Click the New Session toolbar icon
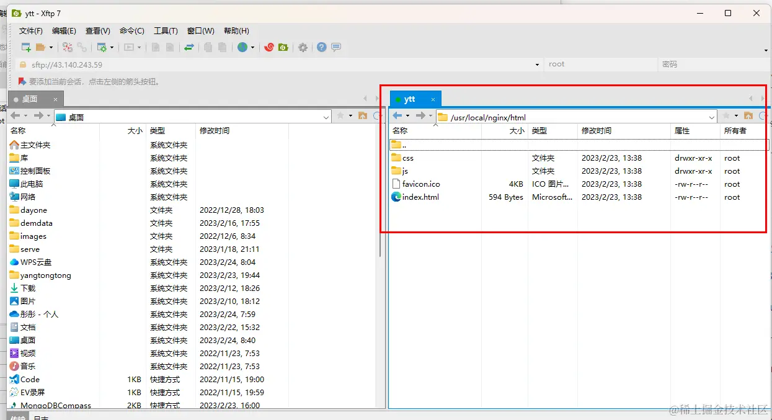 [x=26, y=47]
